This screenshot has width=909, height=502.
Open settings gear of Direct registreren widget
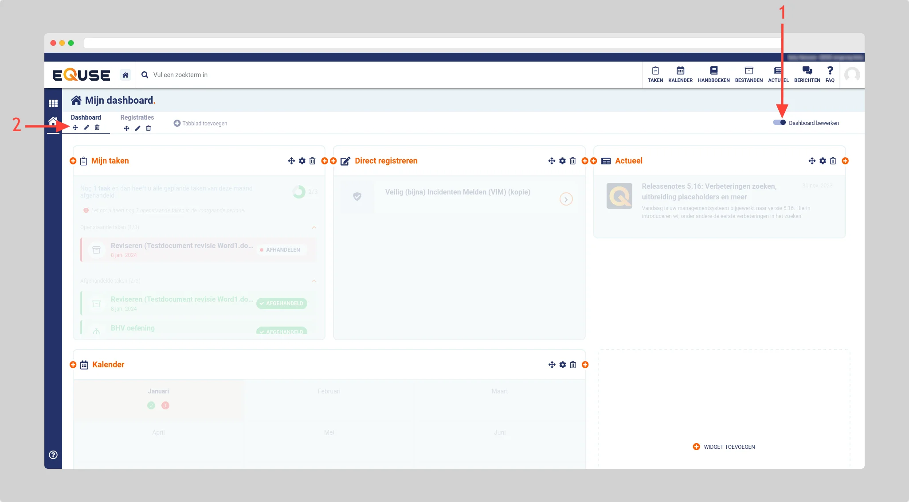point(562,161)
